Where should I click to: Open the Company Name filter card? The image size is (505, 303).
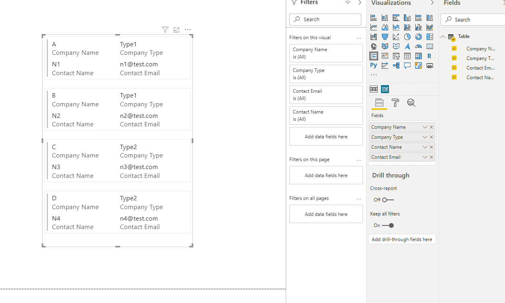(x=326, y=53)
